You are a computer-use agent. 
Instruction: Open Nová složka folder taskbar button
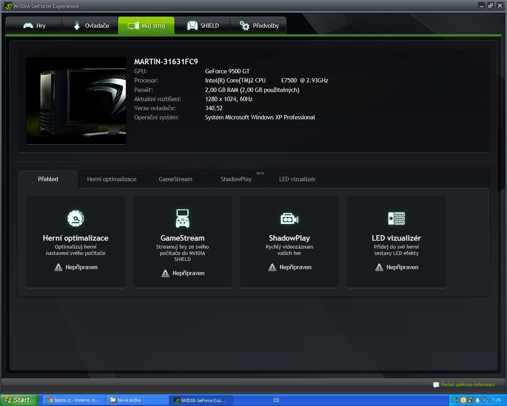point(137,400)
